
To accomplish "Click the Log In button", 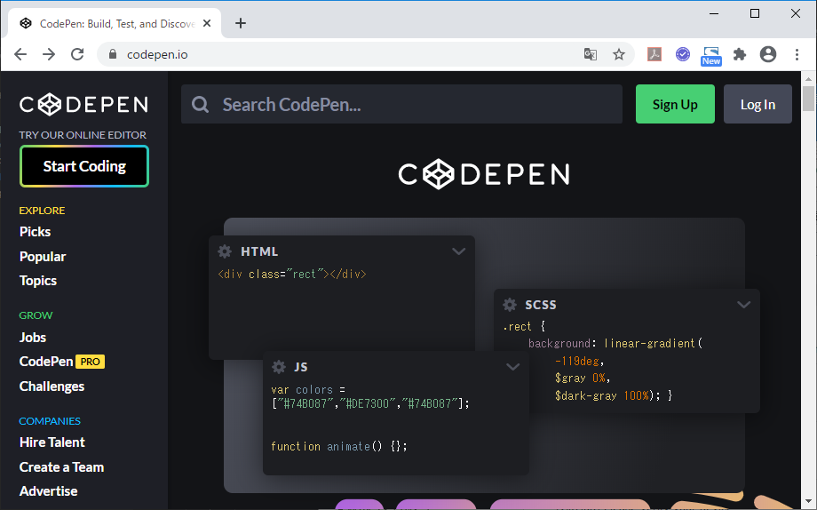I will pyautogui.click(x=758, y=104).
